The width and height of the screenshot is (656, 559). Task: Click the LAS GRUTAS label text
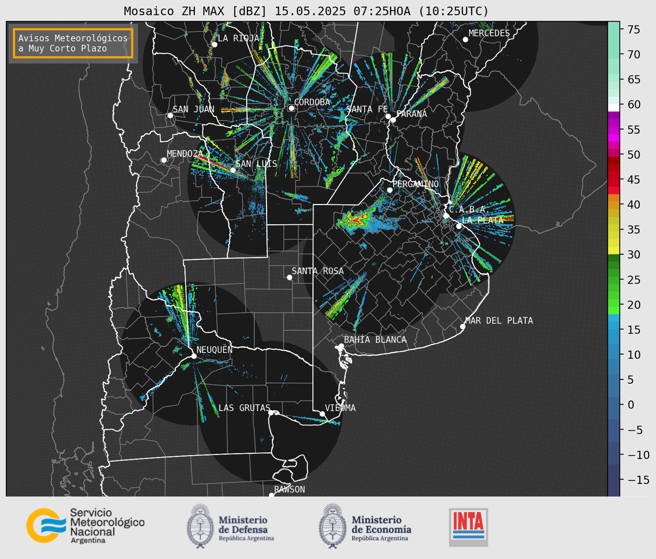click(244, 408)
